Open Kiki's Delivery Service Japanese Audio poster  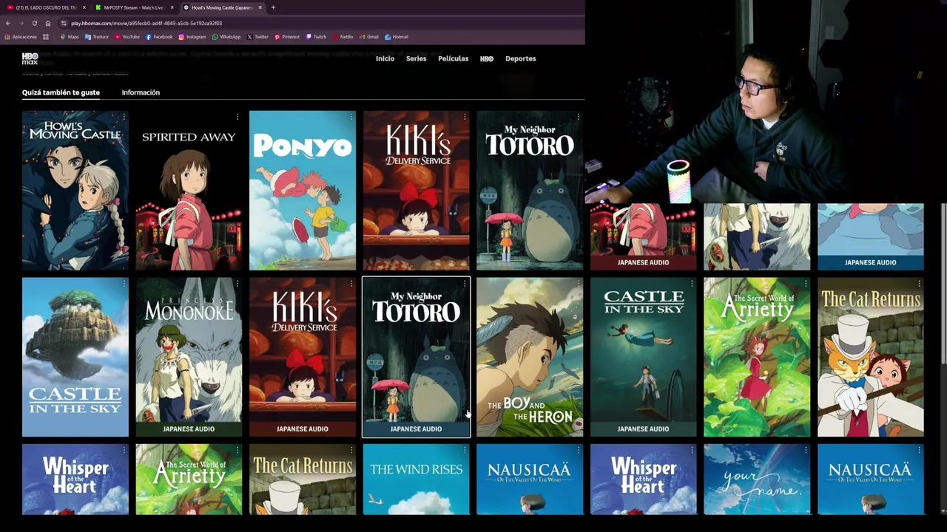[302, 357]
